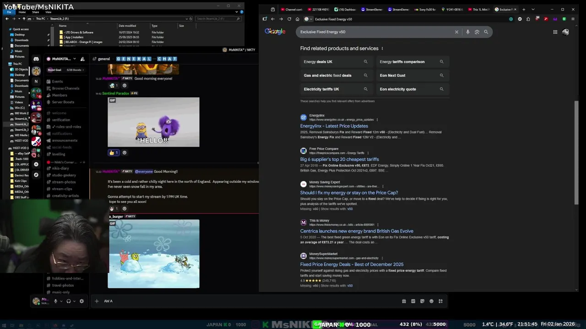Open Browse Channels in Discord
586x329 pixels.
coord(65,88)
